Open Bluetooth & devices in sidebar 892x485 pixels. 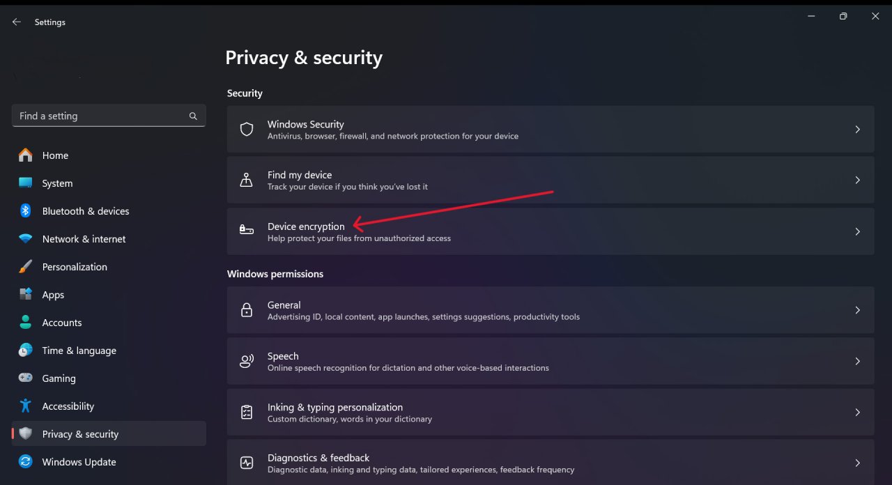pyautogui.click(x=85, y=211)
